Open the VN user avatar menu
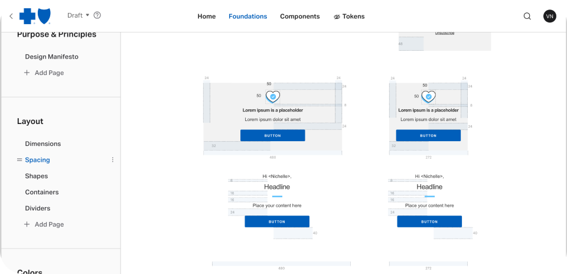Image resolution: width=567 pixels, height=274 pixels. 549,17
